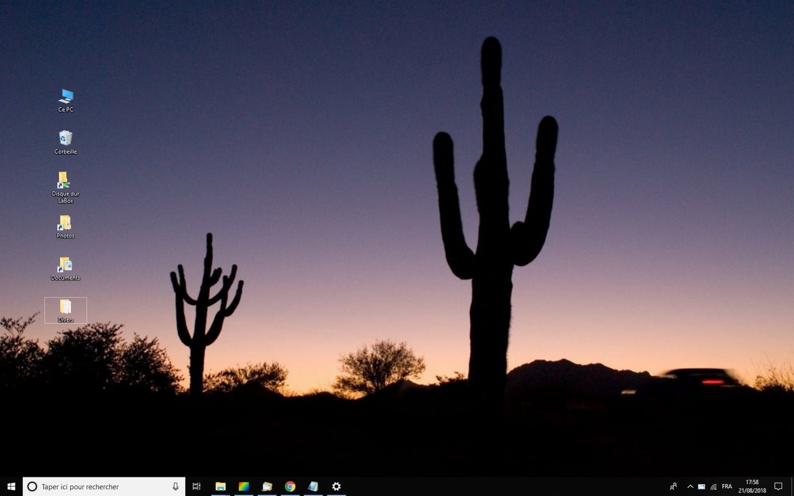Open the Action Center notifications icon
Screen dimensions: 794x496
pos(778,487)
